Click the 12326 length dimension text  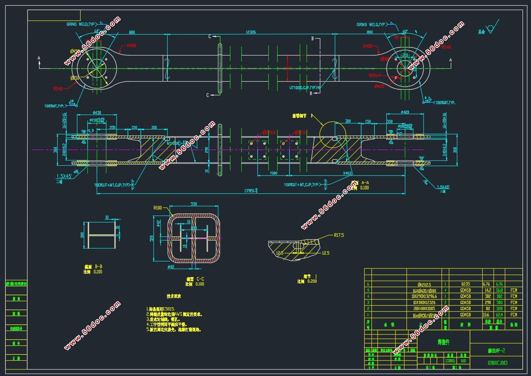coord(251,32)
